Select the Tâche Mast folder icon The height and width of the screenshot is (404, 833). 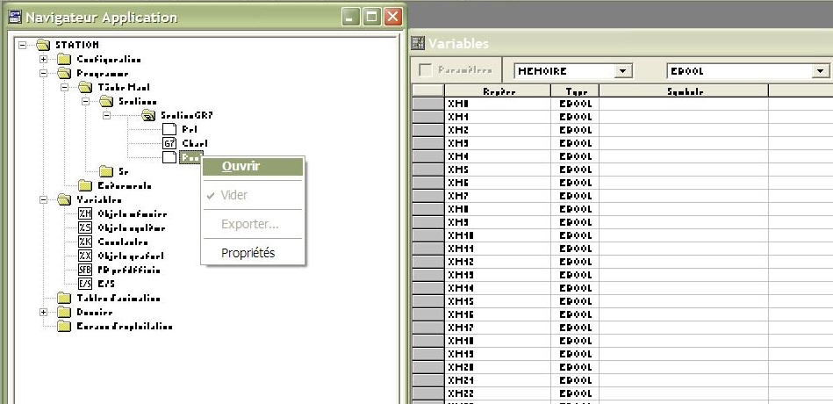click(x=85, y=87)
